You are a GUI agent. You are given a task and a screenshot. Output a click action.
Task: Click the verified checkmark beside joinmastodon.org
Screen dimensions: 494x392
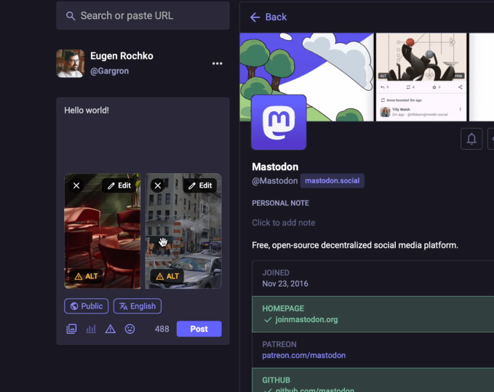(268, 320)
